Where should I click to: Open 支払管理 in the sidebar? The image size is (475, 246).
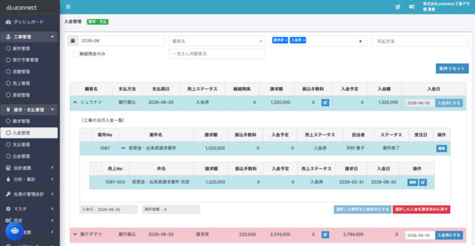tap(29, 145)
